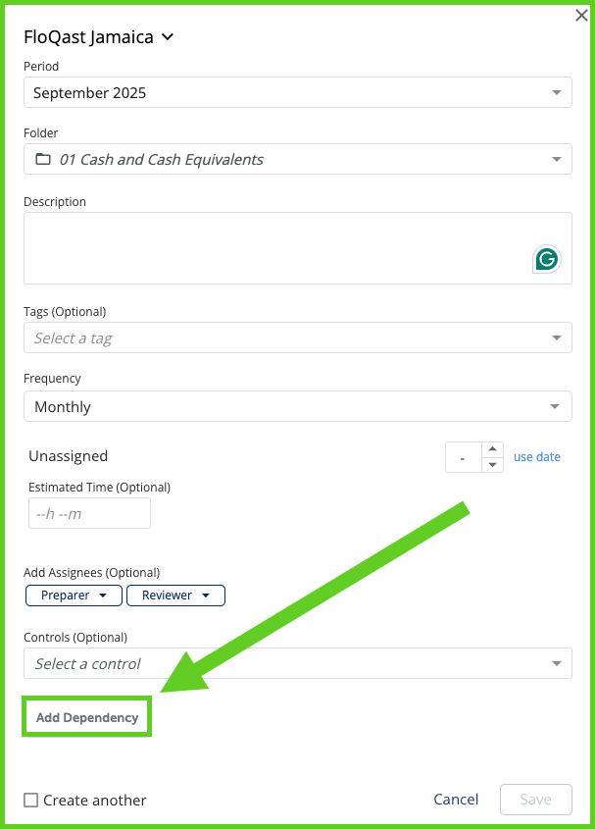Open the Period dropdown showing September 2025

click(x=297, y=93)
